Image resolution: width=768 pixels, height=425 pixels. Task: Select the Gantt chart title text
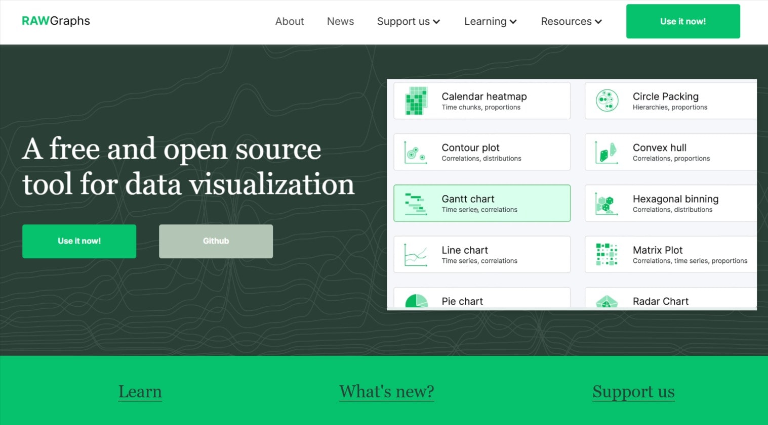[x=468, y=199]
